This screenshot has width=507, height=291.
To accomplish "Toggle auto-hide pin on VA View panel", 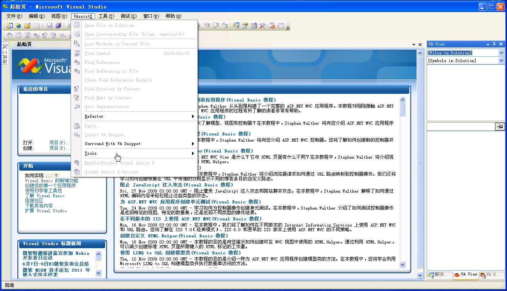I will coord(494,44).
